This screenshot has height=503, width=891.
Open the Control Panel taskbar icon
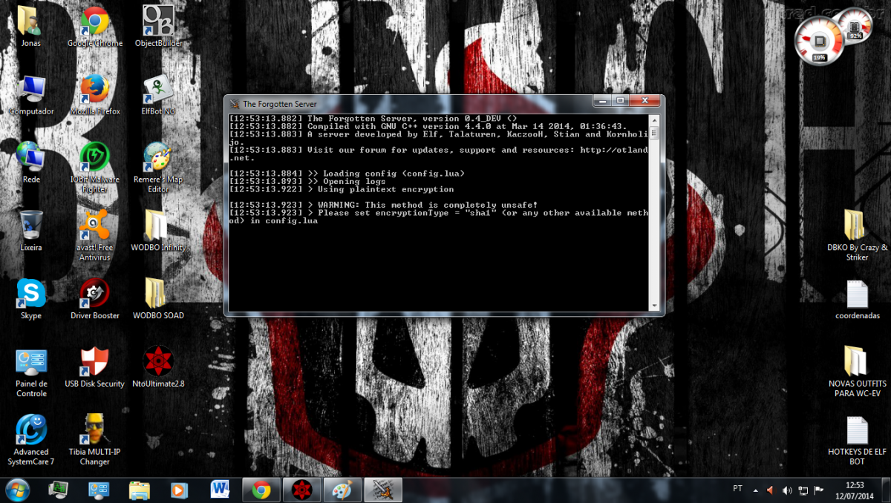pos(99,490)
